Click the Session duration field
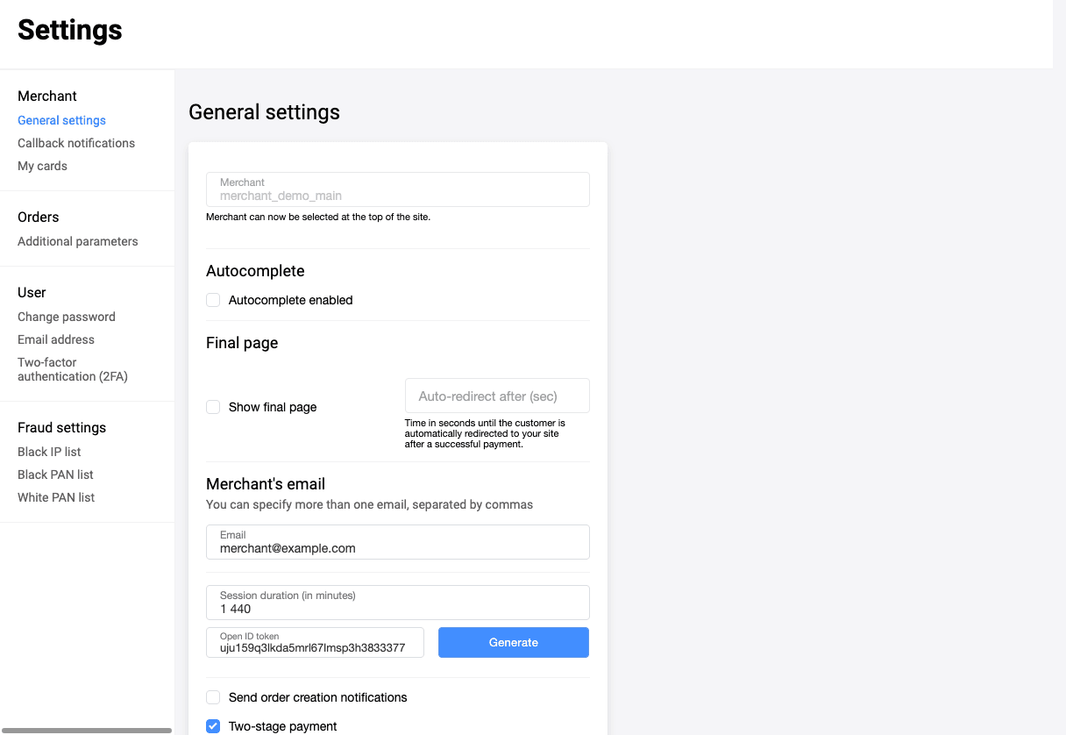 397,608
